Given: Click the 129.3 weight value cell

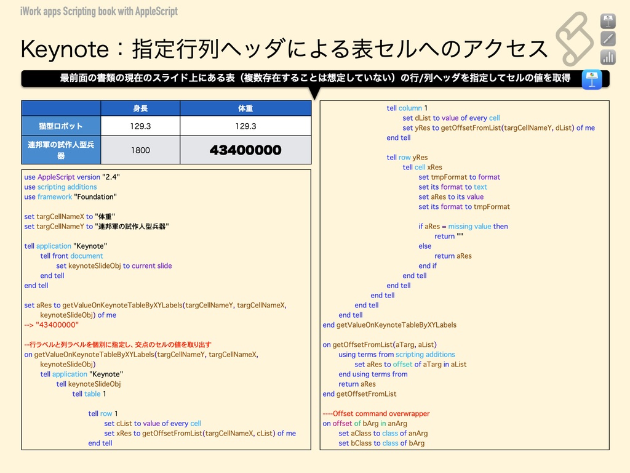Looking at the screenshot, I should click(244, 126).
